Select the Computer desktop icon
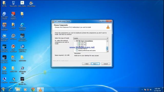 4,80
